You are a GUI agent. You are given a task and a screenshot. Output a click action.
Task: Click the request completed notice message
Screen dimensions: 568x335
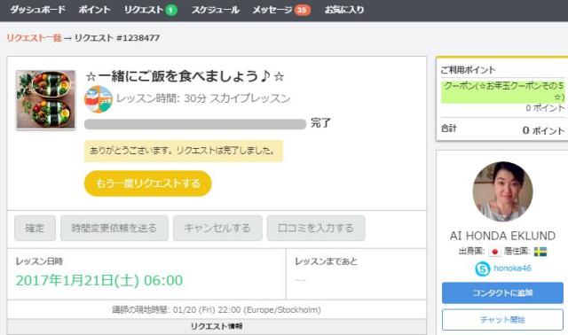click(x=184, y=151)
